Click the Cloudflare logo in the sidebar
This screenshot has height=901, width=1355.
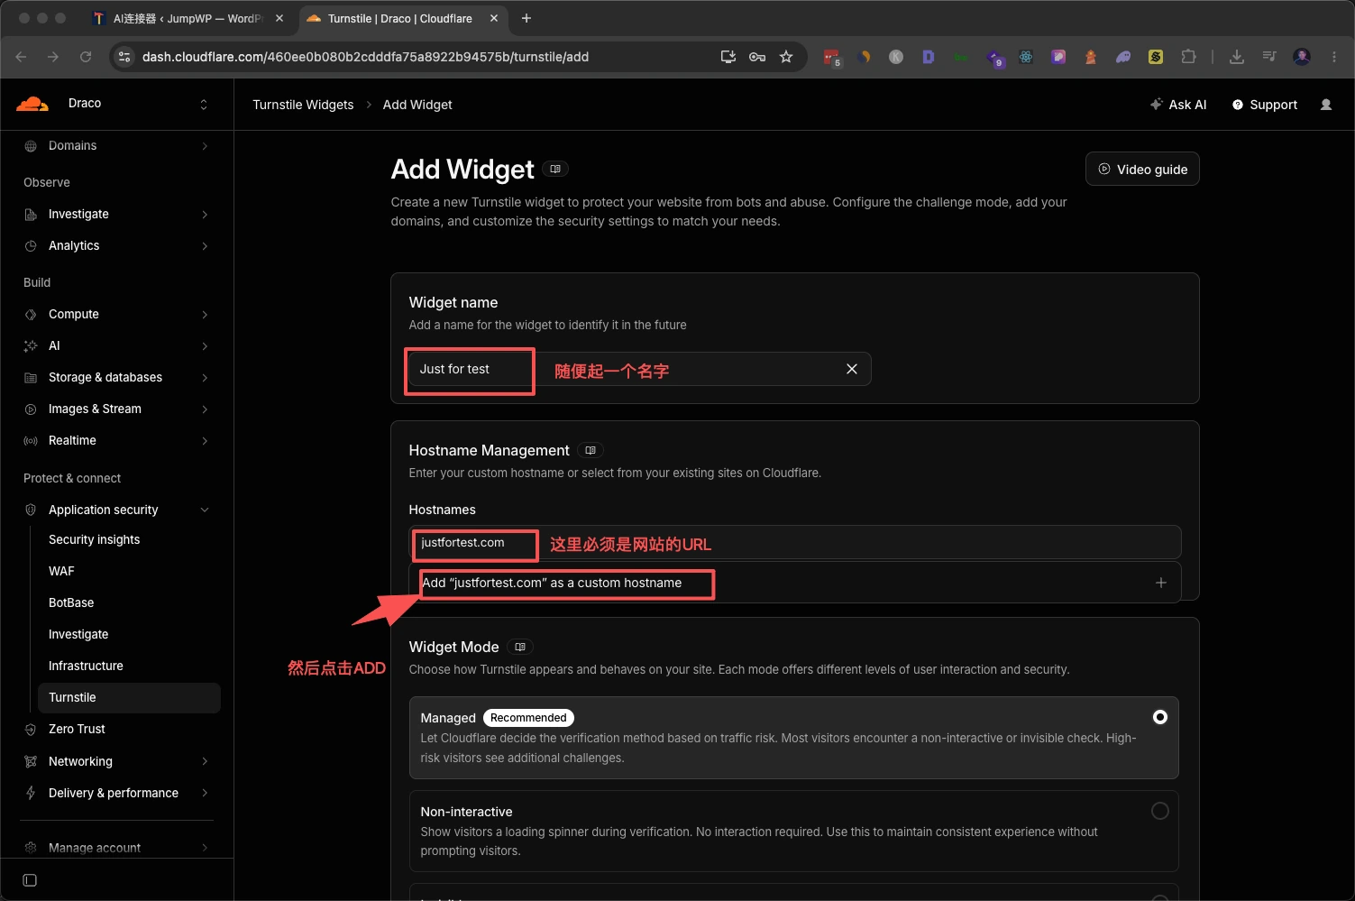32,104
